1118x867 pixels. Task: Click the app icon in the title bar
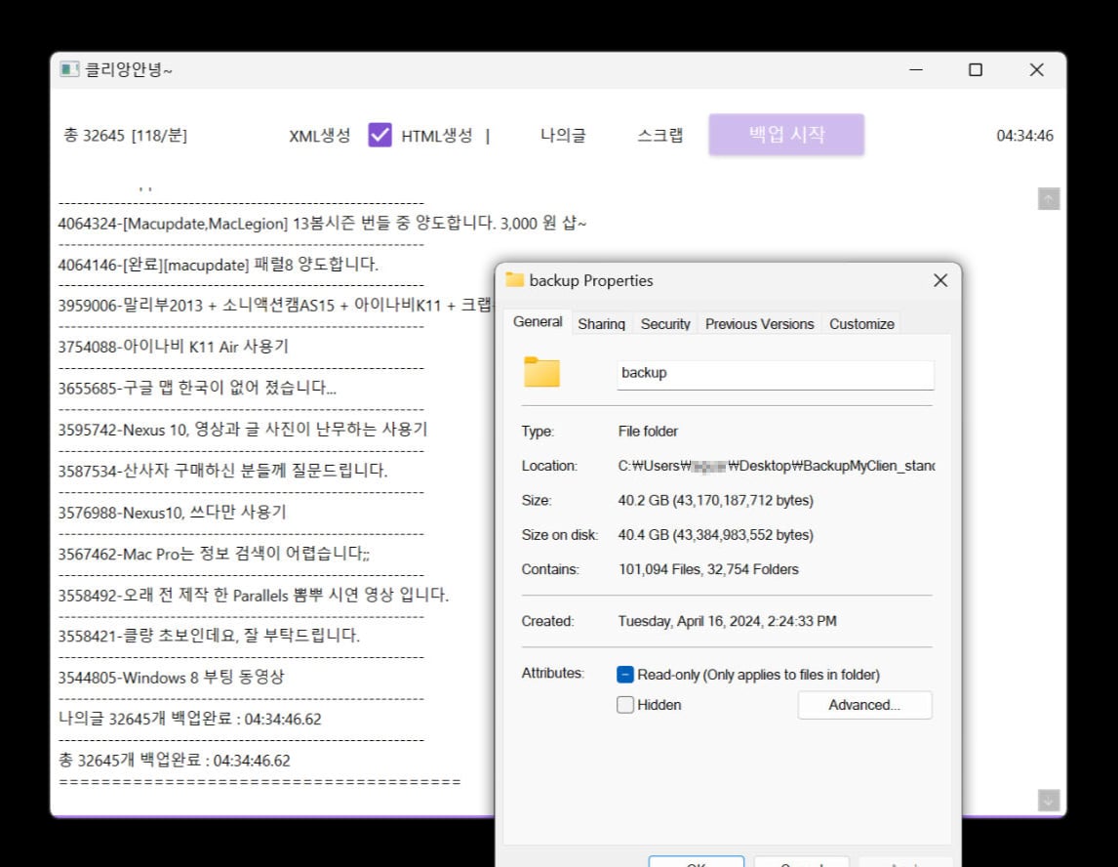tap(69, 69)
